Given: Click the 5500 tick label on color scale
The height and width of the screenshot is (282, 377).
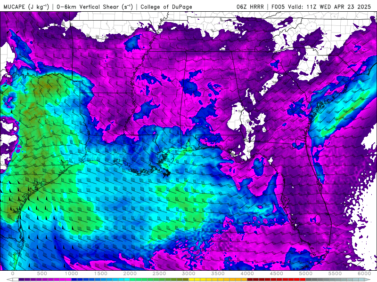Looking at the screenshot, I should [x=335, y=274].
